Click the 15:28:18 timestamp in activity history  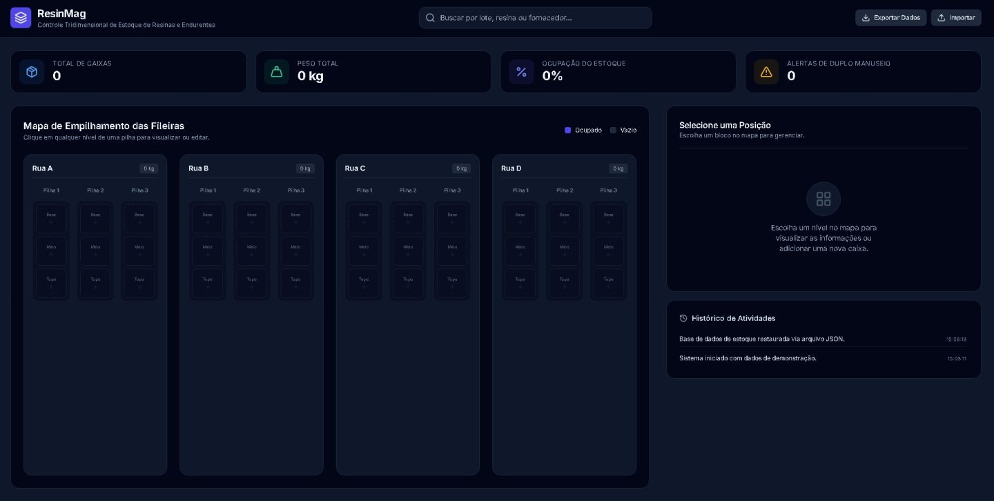(x=956, y=340)
